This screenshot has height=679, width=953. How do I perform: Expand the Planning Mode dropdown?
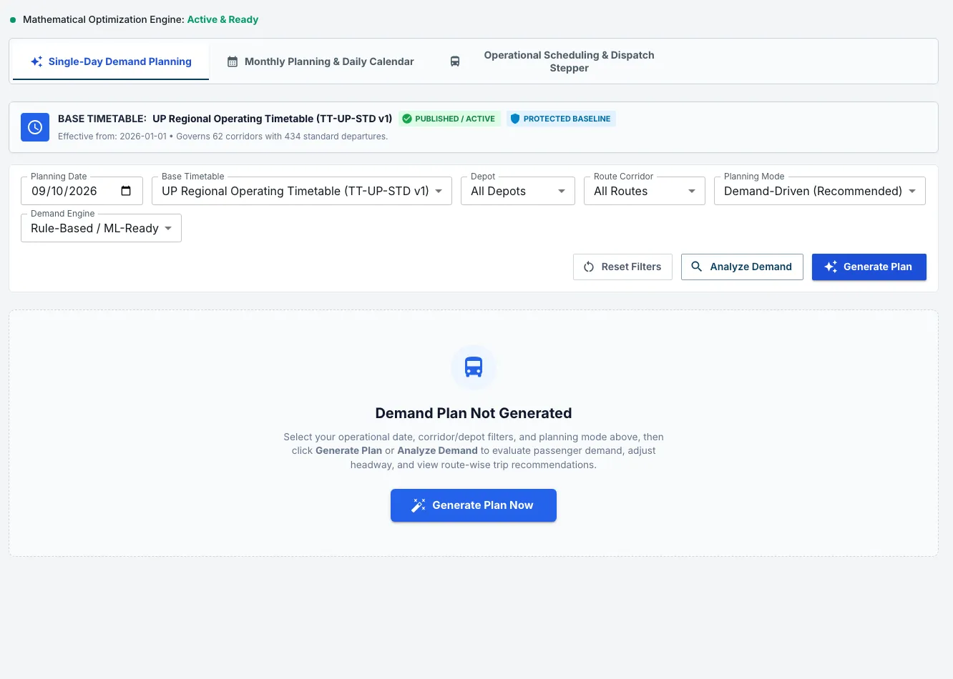point(820,191)
